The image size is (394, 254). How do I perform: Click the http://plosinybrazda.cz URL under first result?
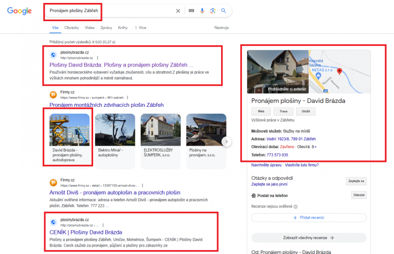click(77, 58)
